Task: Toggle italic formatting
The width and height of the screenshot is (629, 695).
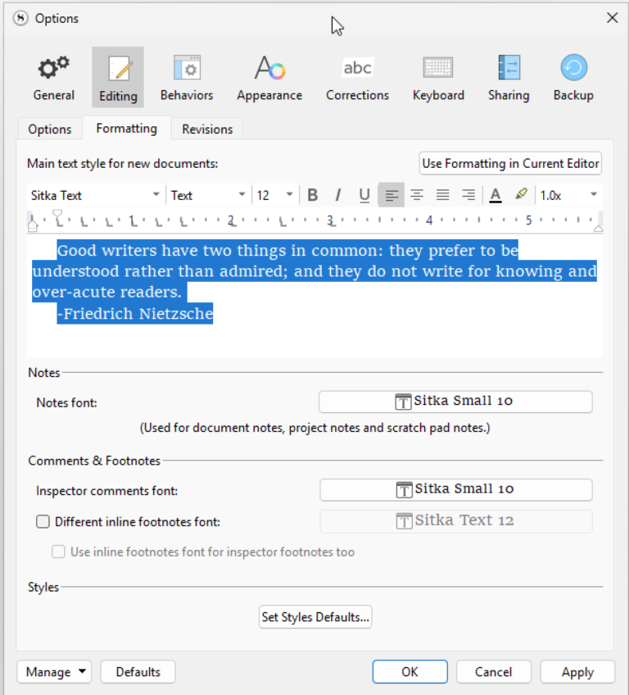Action: click(x=338, y=195)
